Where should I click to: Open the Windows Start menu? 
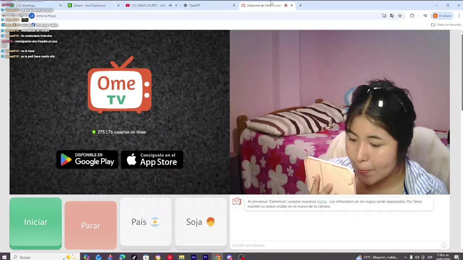tap(4, 257)
